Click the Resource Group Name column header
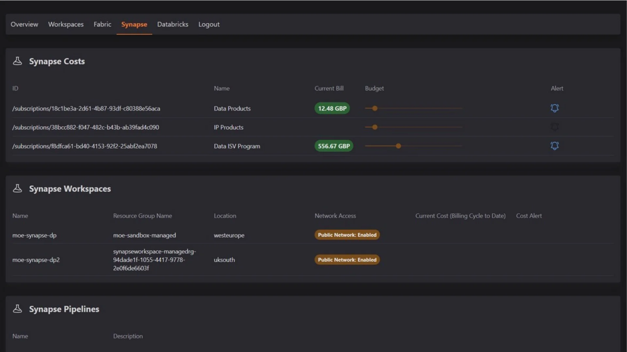627x352 pixels. (x=142, y=216)
